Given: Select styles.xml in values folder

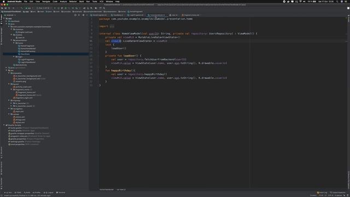Looking at the screenshot, I should pyautogui.click(x=20, y=123).
